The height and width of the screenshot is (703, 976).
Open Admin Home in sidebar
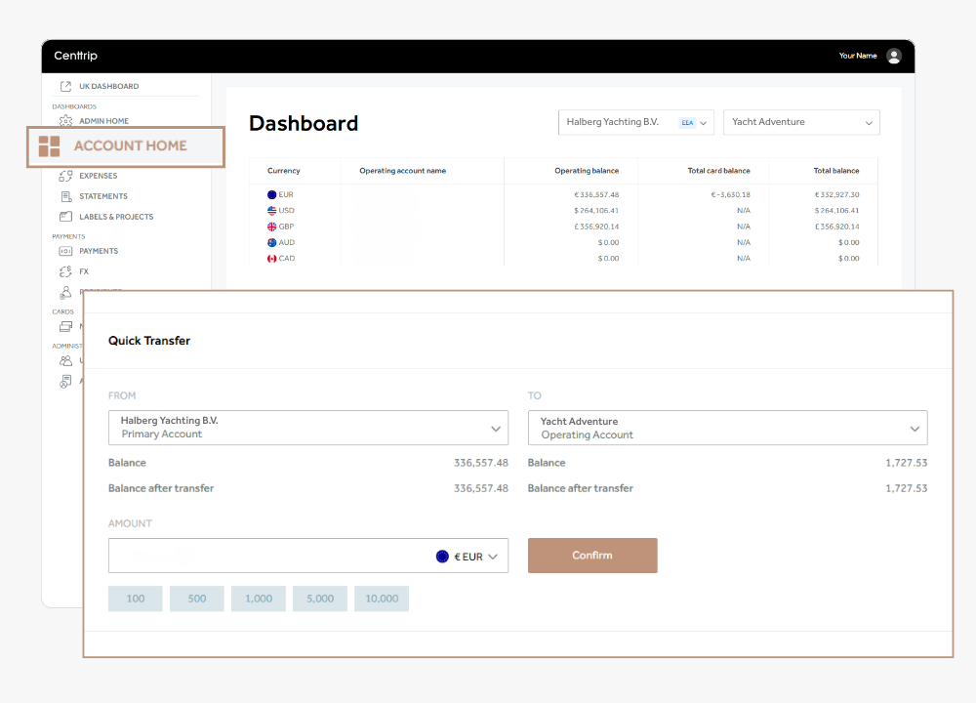[x=104, y=121]
